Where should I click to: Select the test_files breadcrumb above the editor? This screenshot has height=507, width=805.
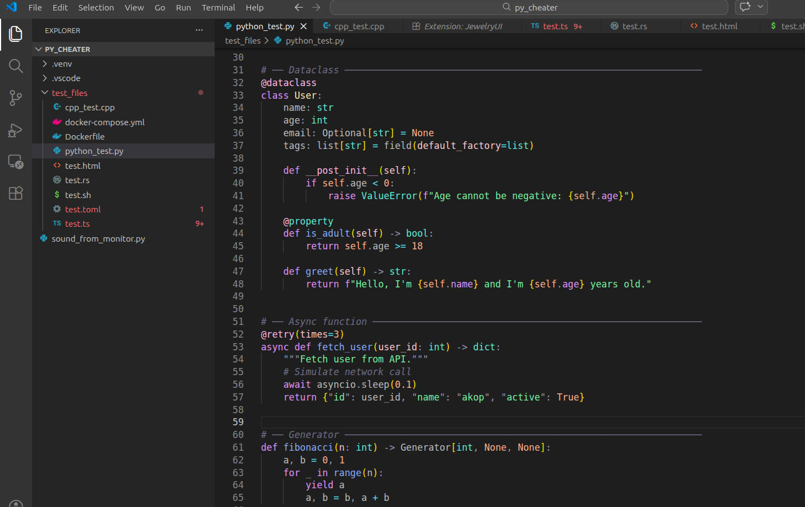(243, 40)
